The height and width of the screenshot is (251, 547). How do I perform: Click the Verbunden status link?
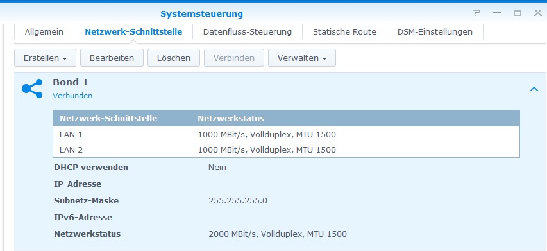click(72, 96)
